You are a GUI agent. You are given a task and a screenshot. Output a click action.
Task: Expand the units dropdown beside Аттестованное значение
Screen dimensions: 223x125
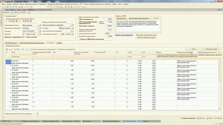point(73,34)
